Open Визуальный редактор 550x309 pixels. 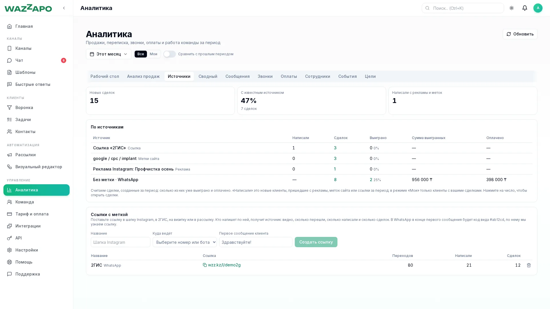click(36, 167)
